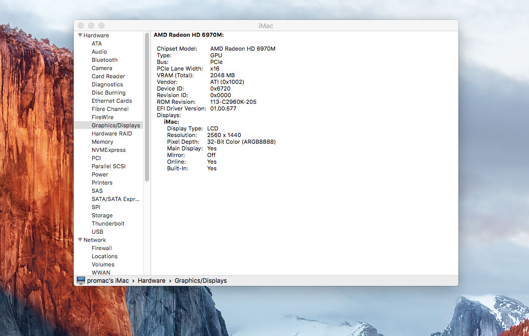Select the NVMExpress sidebar item
The image size is (529, 336).
click(x=109, y=150)
